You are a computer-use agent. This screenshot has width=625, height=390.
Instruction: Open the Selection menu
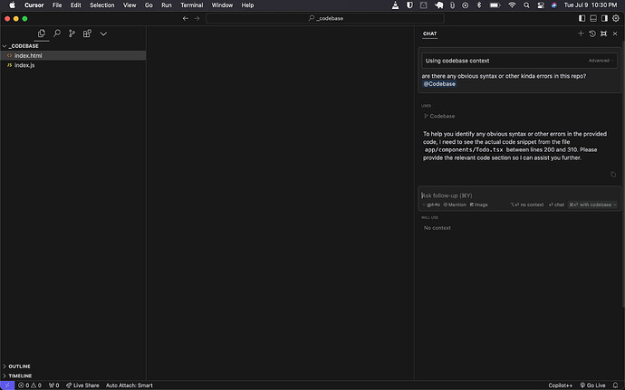tap(102, 5)
